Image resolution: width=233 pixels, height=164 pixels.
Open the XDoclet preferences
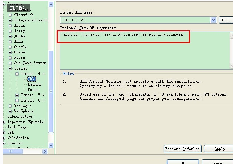tap(15, 143)
